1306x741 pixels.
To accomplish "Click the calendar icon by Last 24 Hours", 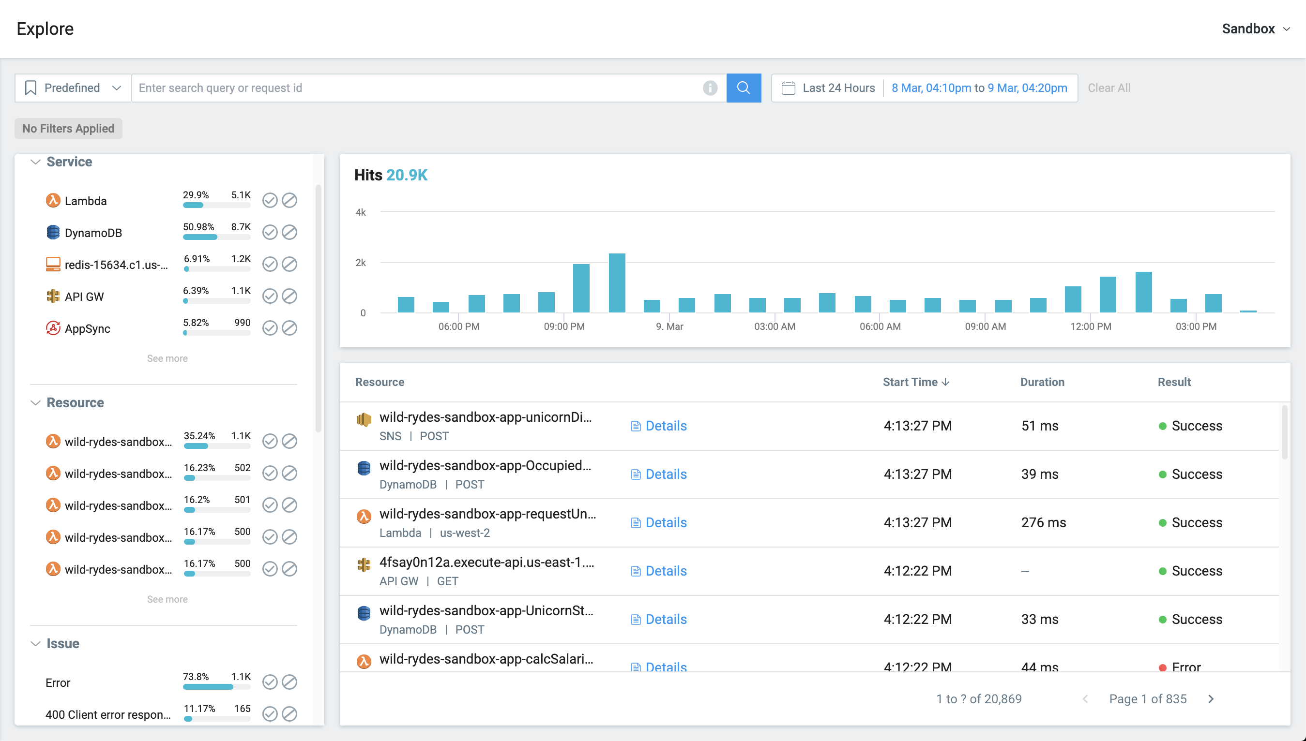I will pos(788,88).
